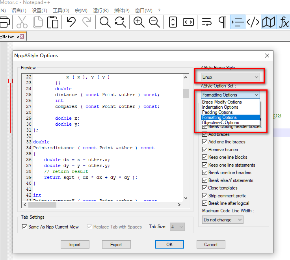Open the 设置(T) menu

pos(39,10)
